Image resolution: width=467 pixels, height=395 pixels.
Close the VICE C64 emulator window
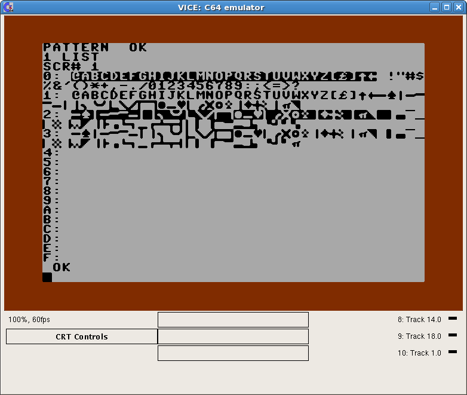point(457,7)
